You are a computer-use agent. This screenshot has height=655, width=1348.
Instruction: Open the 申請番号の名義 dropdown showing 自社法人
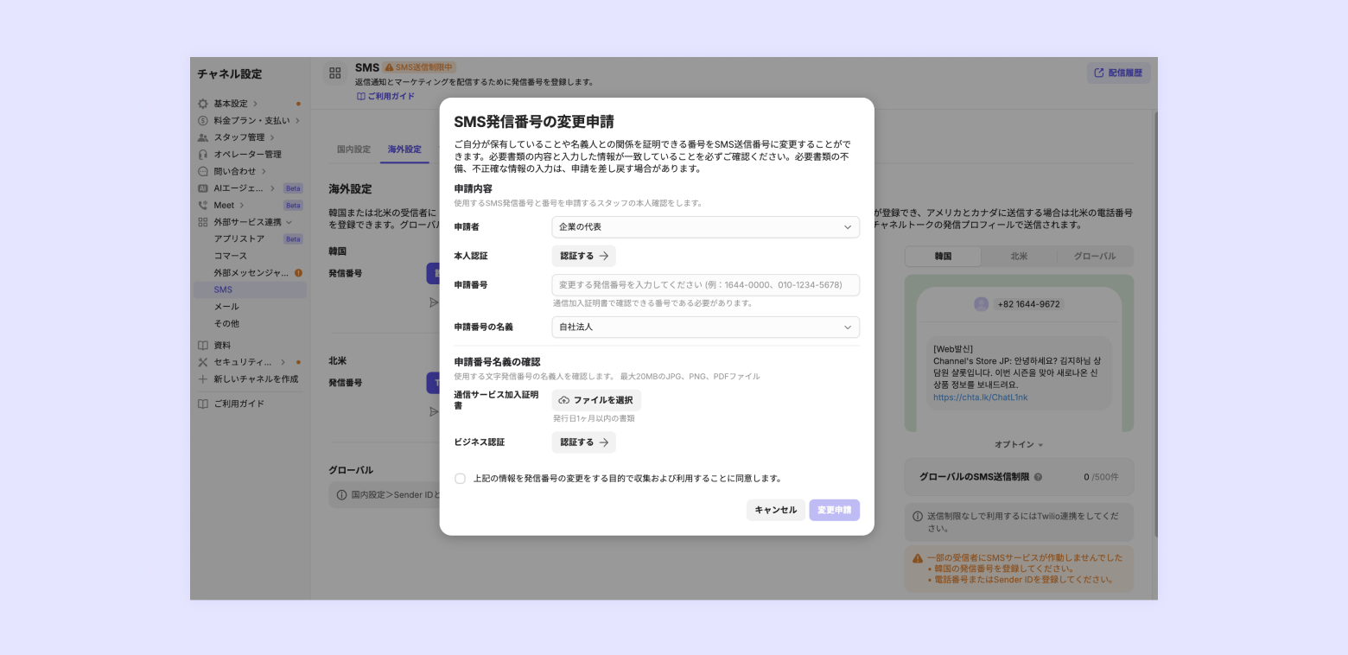705,327
